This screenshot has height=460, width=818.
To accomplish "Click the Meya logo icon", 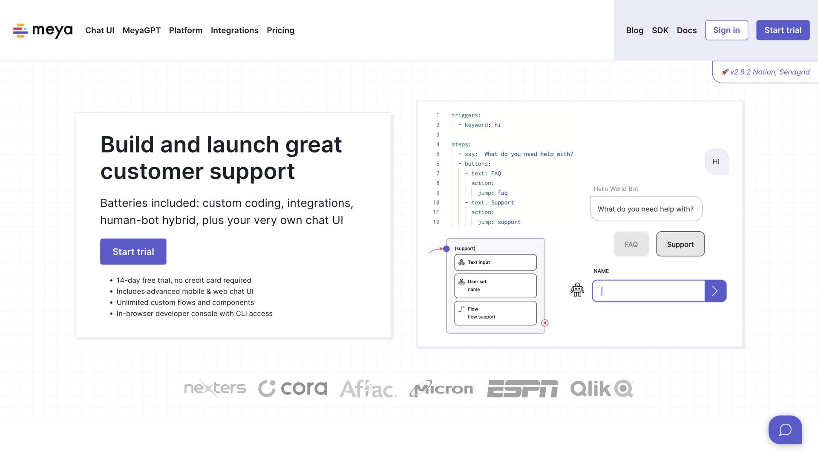I will [x=20, y=31].
